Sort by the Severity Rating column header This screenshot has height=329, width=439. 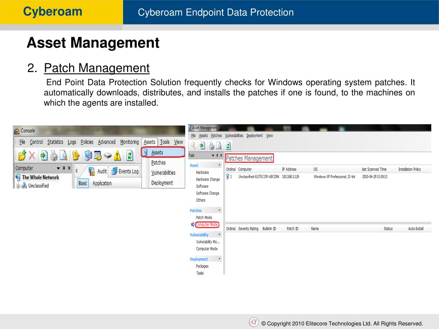tap(248, 229)
